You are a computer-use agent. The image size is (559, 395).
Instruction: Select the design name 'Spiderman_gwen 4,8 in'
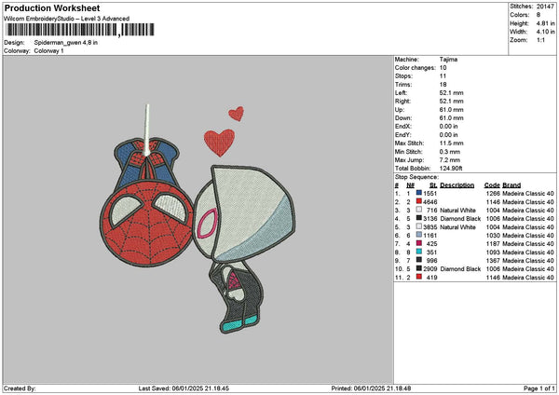(66, 43)
